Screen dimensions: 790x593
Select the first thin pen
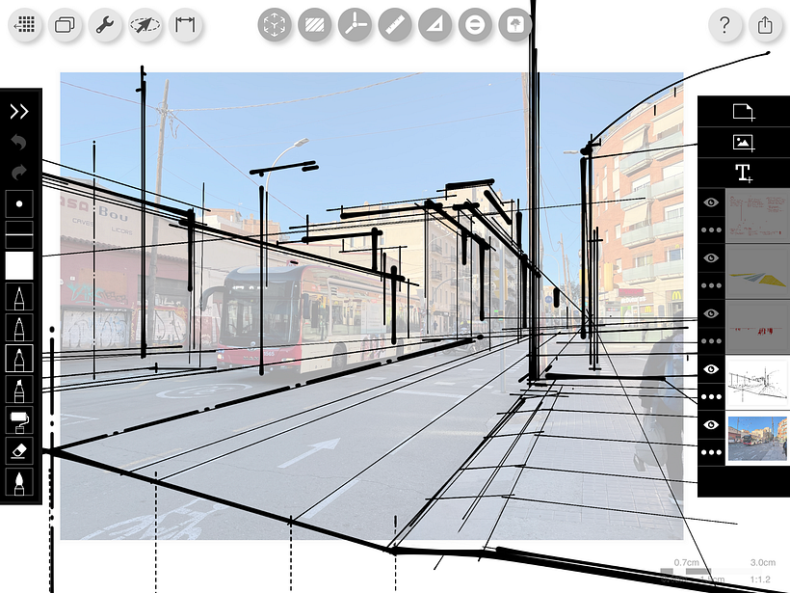pyautogui.click(x=19, y=297)
